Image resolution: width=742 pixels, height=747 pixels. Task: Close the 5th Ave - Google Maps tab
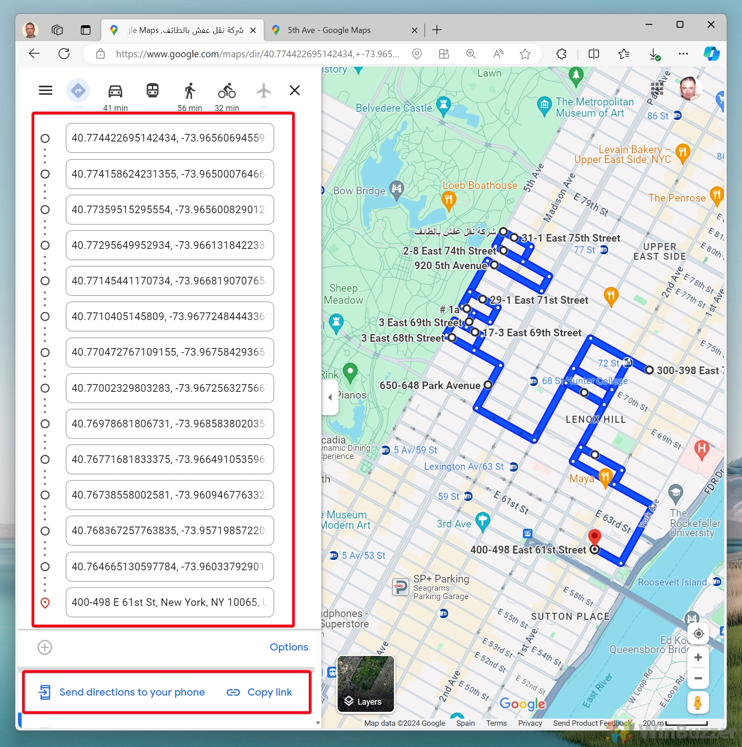click(415, 30)
